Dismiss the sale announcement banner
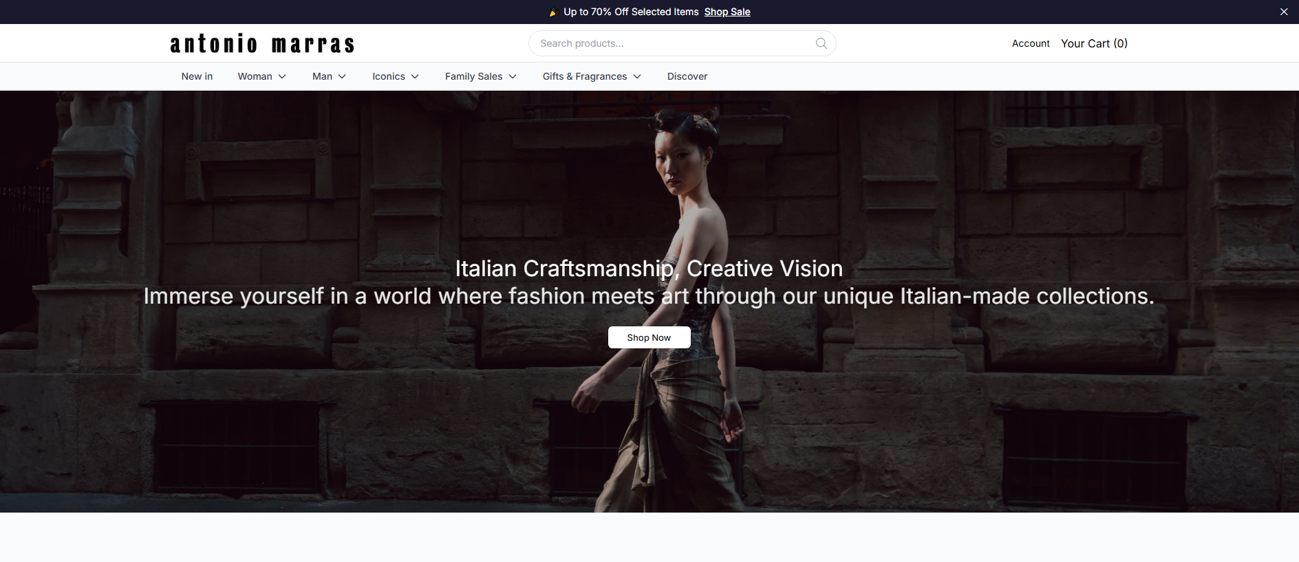This screenshot has width=1299, height=562. pyautogui.click(x=1284, y=12)
